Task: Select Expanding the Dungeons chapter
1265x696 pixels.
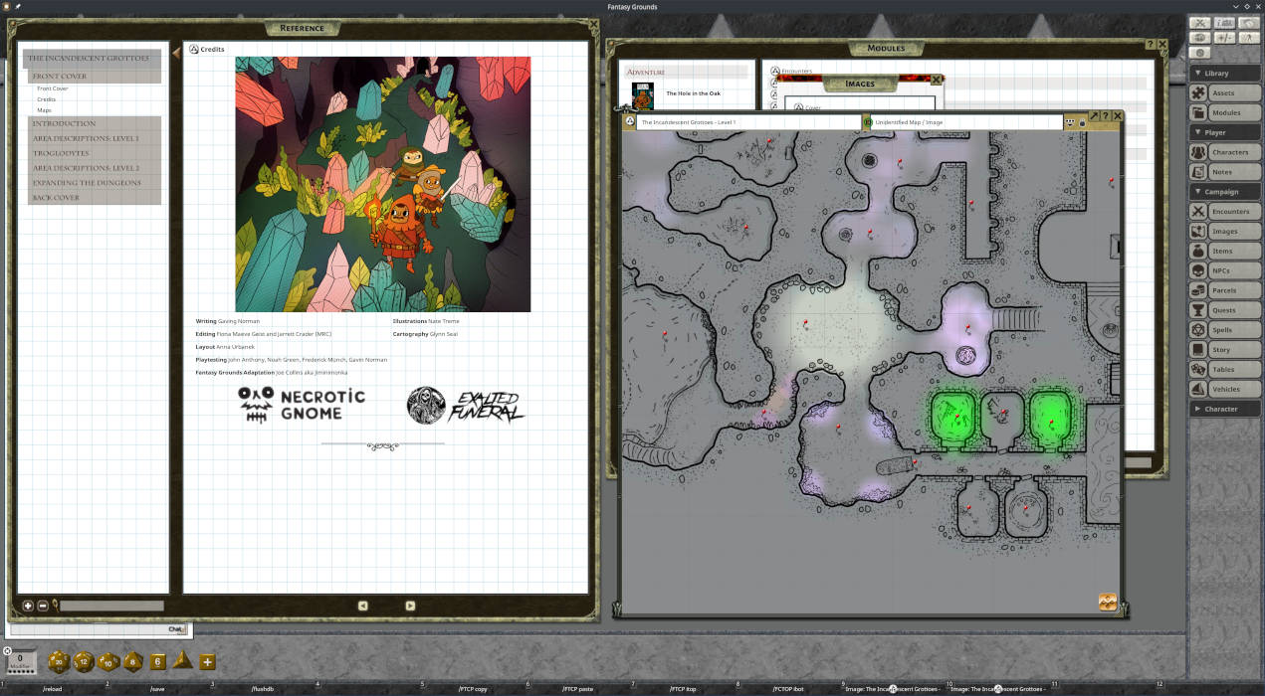Action: (x=95, y=183)
